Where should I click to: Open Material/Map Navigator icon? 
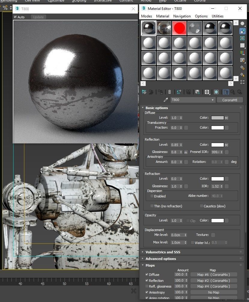click(x=242, y=82)
